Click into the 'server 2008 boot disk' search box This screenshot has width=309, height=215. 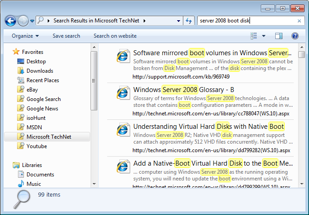click(247, 21)
